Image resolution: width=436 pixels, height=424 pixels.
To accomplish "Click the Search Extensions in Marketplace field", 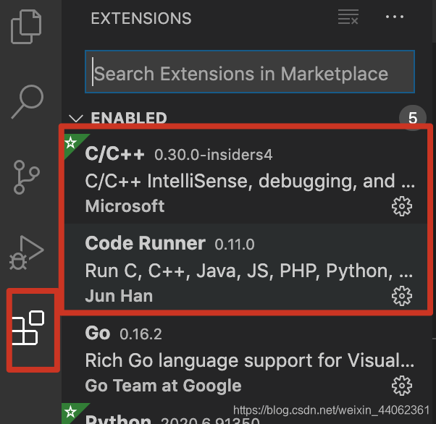I will (x=249, y=74).
